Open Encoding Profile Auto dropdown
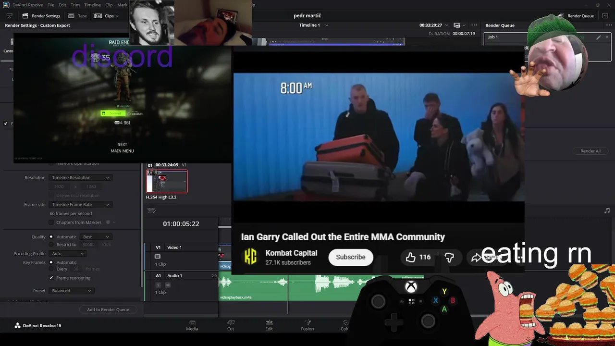This screenshot has width=615, height=346. (68, 253)
